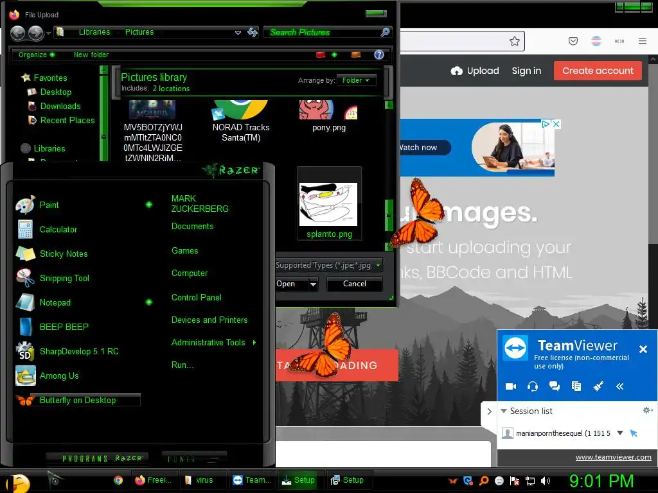This screenshot has height=493, width=658.
Task: Open Computer from the start menu
Action: [x=190, y=273]
